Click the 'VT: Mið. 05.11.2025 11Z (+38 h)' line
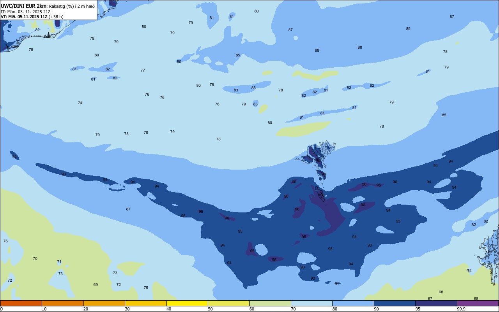499x312 pixels. [32, 17]
